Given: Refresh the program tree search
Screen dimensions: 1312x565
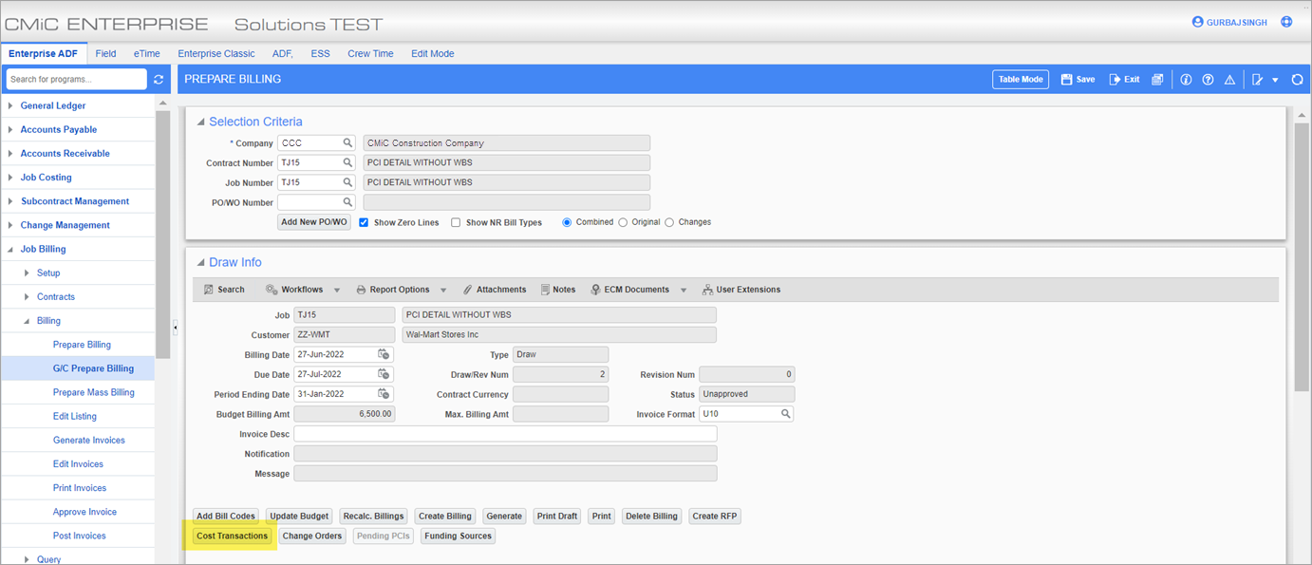Looking at the screenshot, I should click(x=159, y=80).
